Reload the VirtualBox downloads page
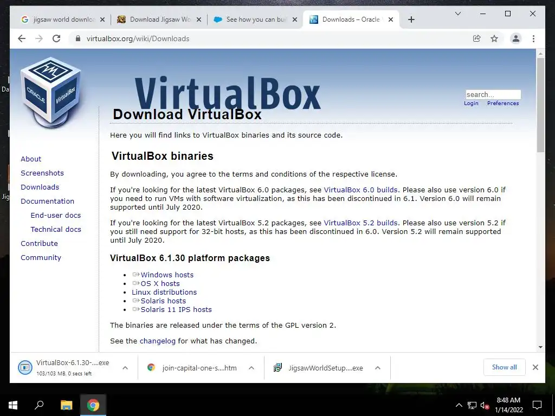The height and width of the screenshot is (416, 555). pyautogui.click(x=56, y=38)
